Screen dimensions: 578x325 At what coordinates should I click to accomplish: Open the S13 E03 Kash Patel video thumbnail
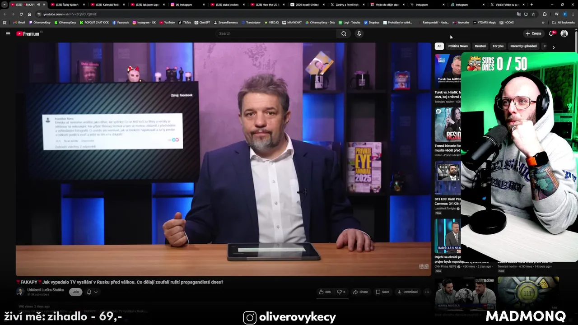[x=448, y=178]
